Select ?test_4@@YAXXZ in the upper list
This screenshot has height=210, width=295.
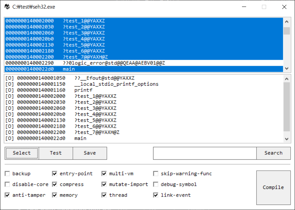tap(144, 39)
